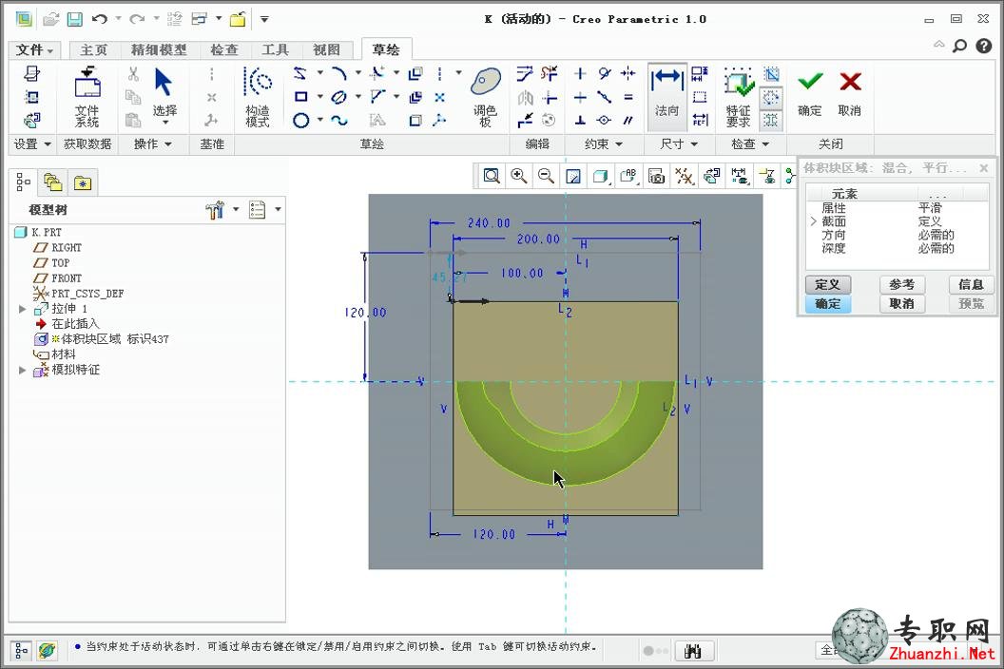Viewport: 1004px width, 669px height.
Task: Click the 特征要求 feature requirements icon
Action: click(x=739, y=96)
